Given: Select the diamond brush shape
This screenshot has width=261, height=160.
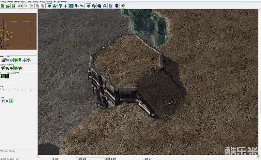Looking at the screenshot, I should tap(11, 101).
